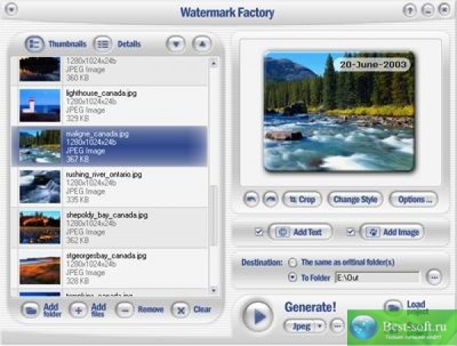Select the lighthouse_canada.jpg thumbnail
The height and width of the screenshot is (346, 457).
click(x=40, y=106)
